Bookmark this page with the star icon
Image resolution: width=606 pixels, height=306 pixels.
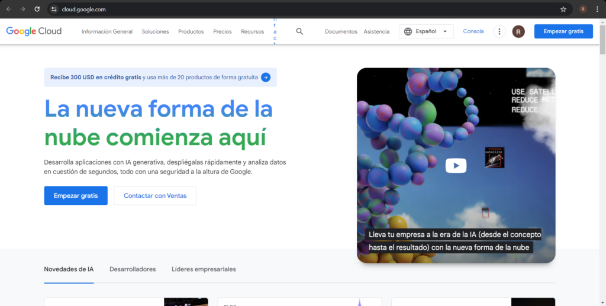click(x=563, y=9)
